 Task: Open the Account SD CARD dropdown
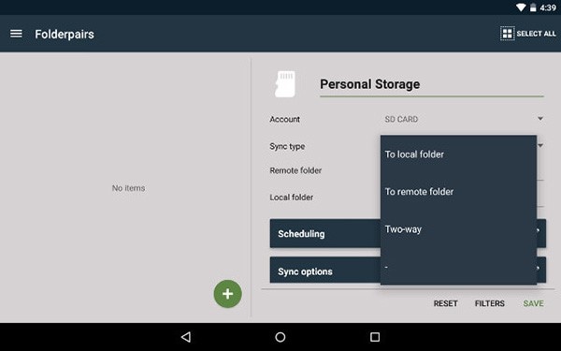[464, 119]
